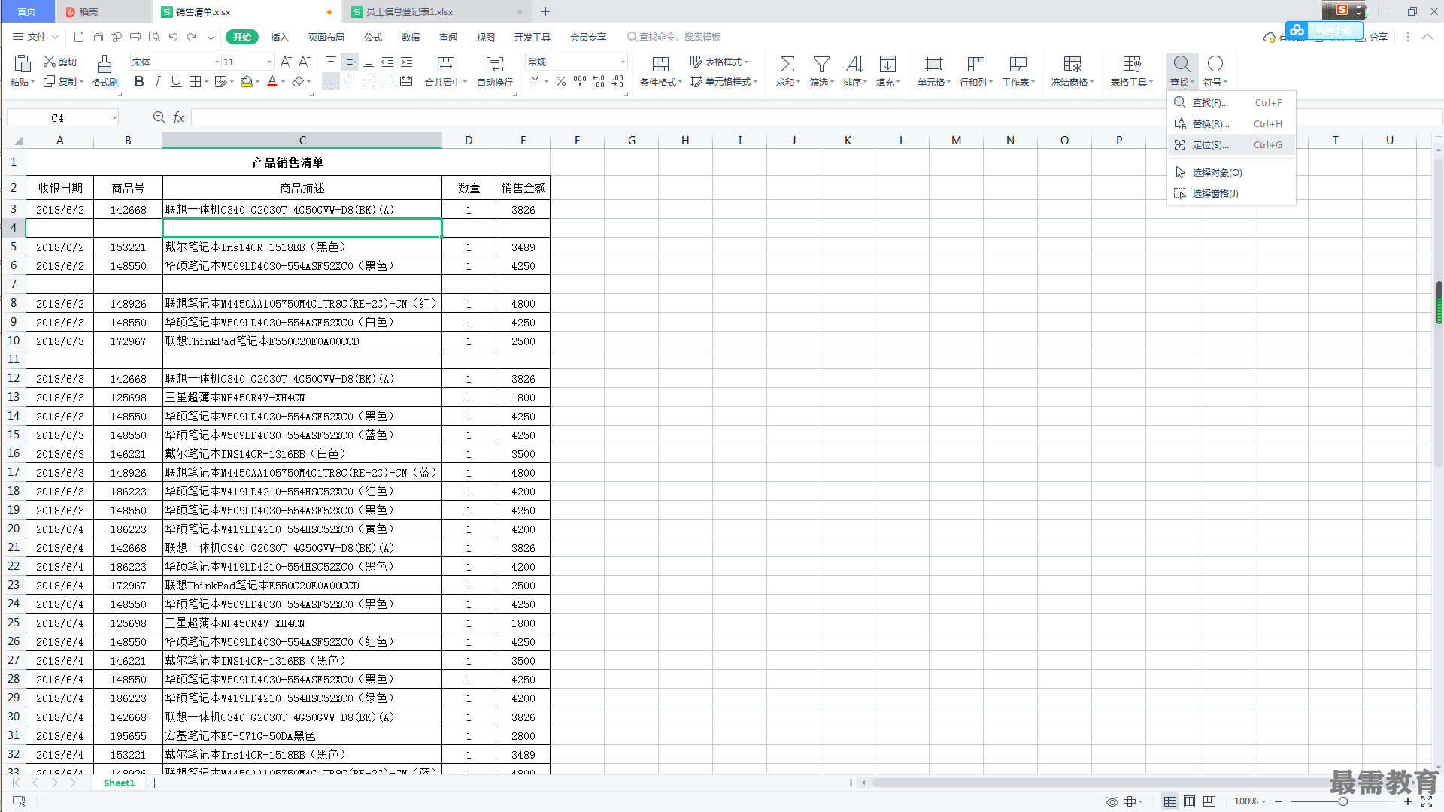This screenshot has height=812, width=1444.
Task: Open the Formulas (公式) ribbon tab
Action: (x=373, y=37)
